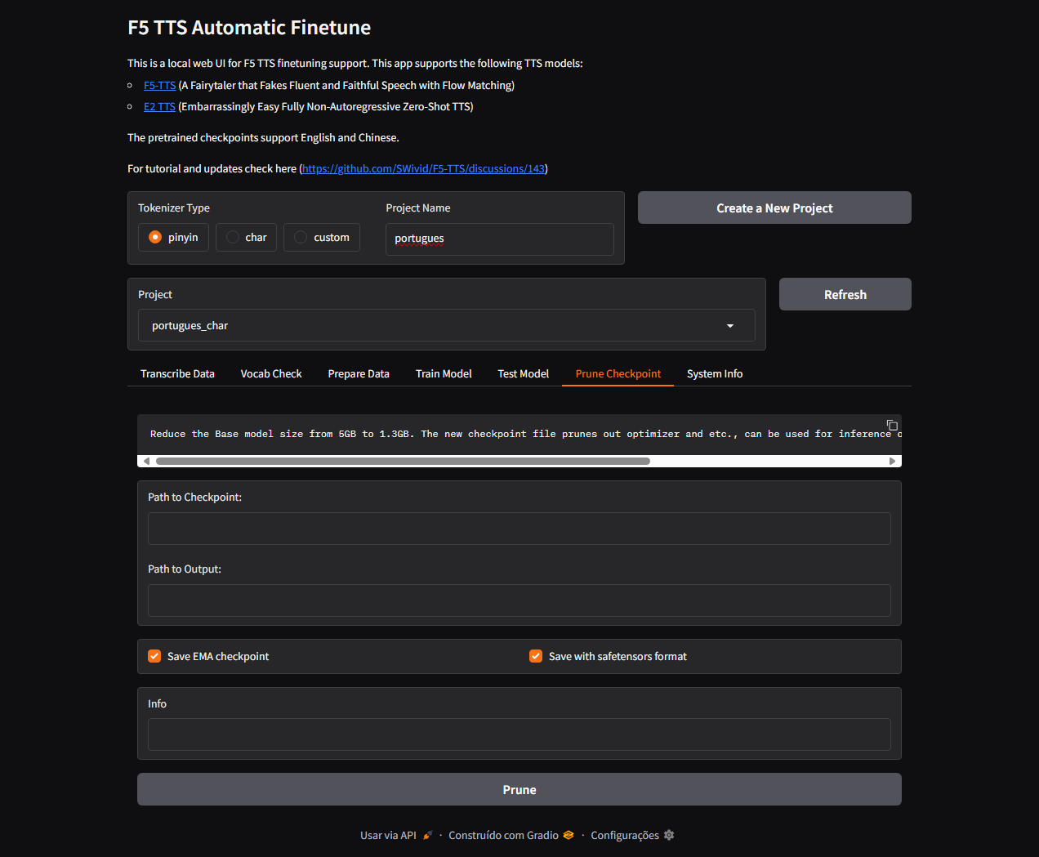This screenshot has height=857, width=1039.
Task: Click the horizontal scrollbar thumb of code block
Action: pyautogui.click(x=403, y=461)
